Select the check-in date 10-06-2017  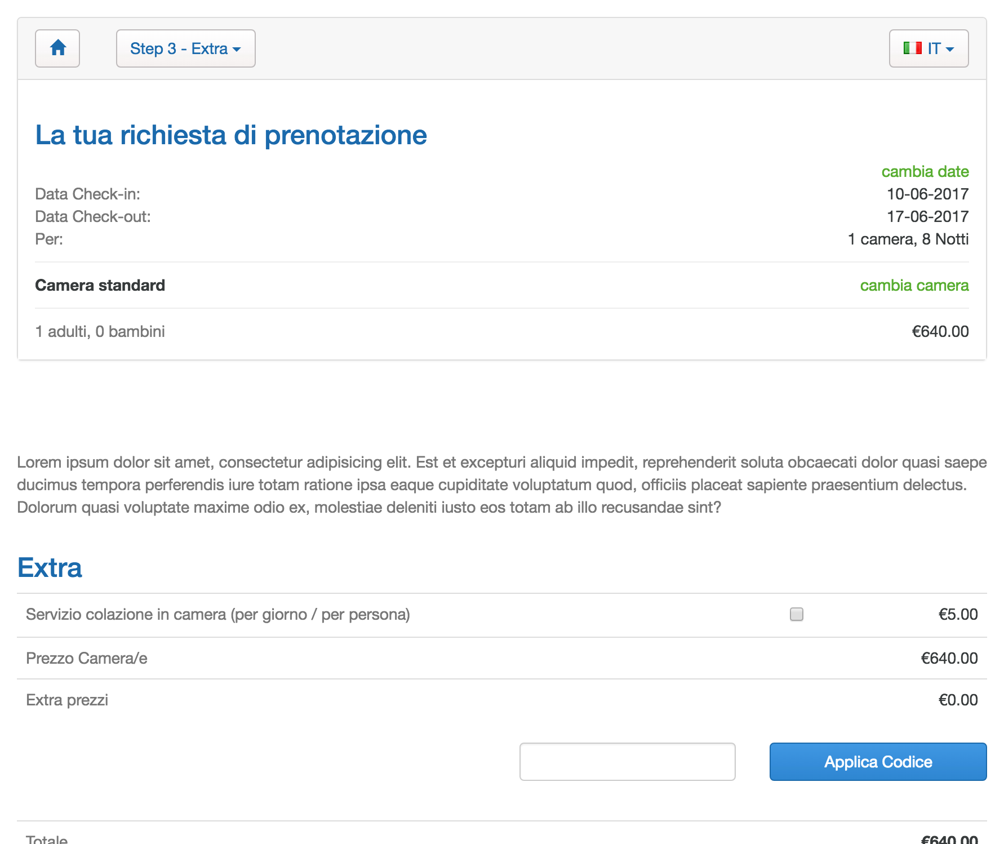[927, 194]
